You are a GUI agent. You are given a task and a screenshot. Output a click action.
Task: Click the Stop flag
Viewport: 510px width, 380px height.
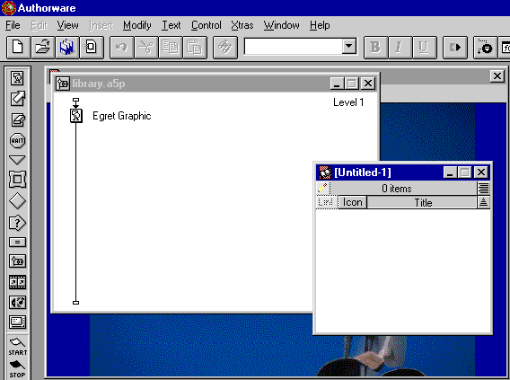17,369
